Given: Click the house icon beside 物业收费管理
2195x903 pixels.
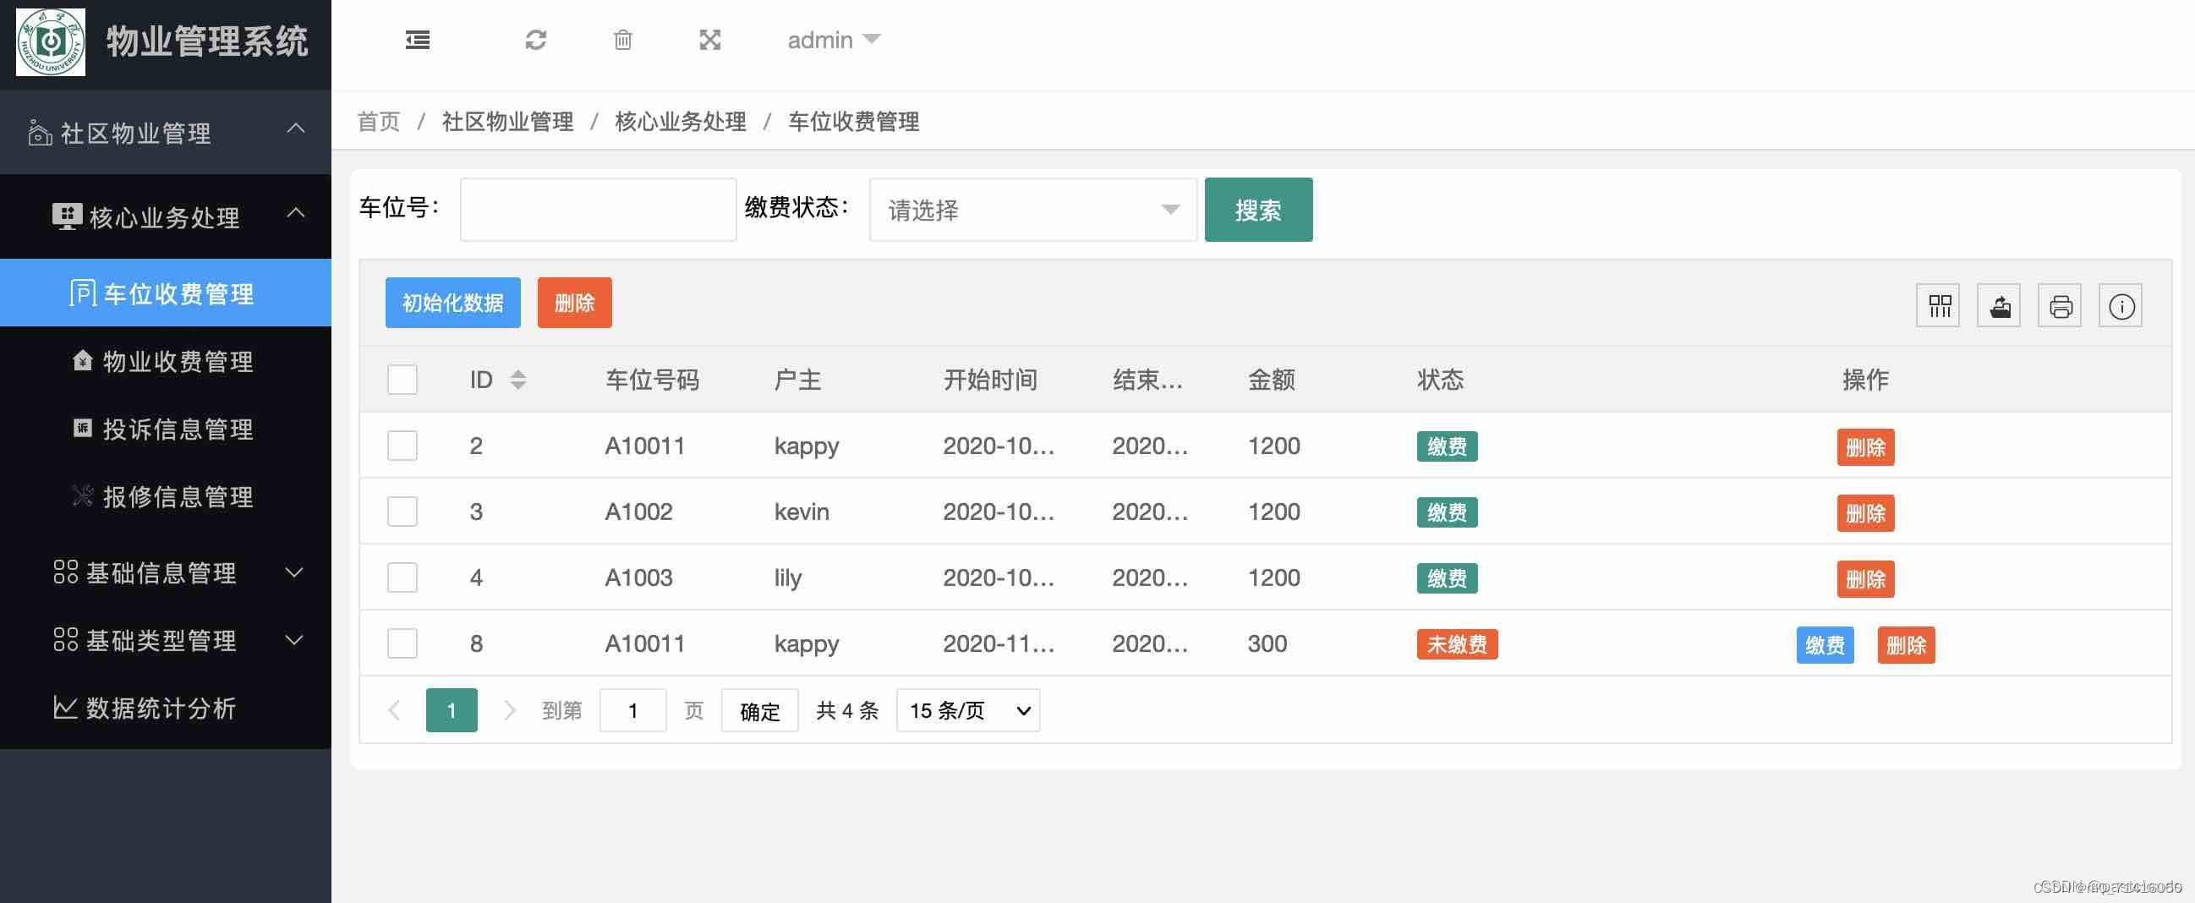Looking at the screenshot, I should click(x=82, y=359).
